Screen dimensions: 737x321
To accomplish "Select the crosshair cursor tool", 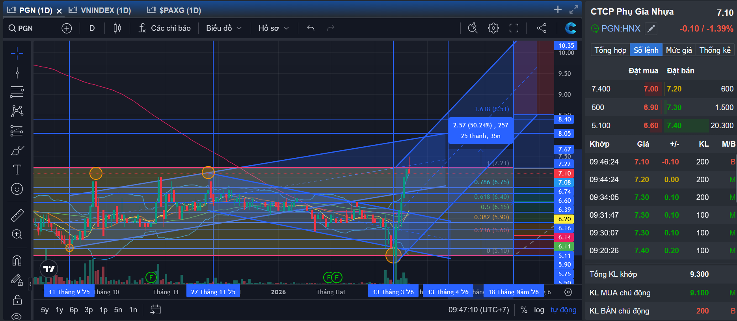I will point(17,53).
